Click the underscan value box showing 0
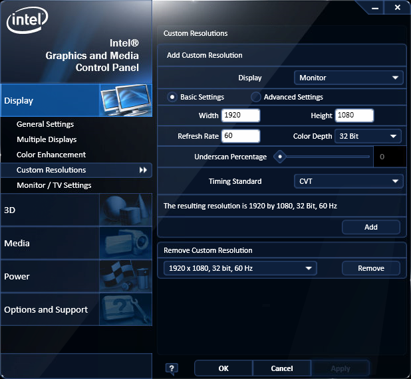The height and width of the screenshot is (379, 411). (x=390, y=157)
